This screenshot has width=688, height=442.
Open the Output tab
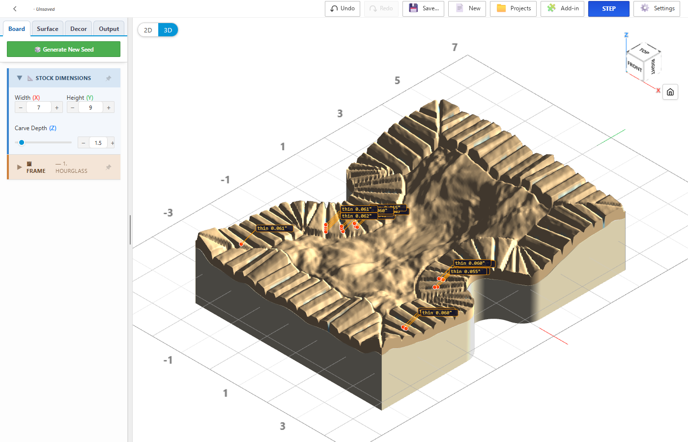[109, 29]
